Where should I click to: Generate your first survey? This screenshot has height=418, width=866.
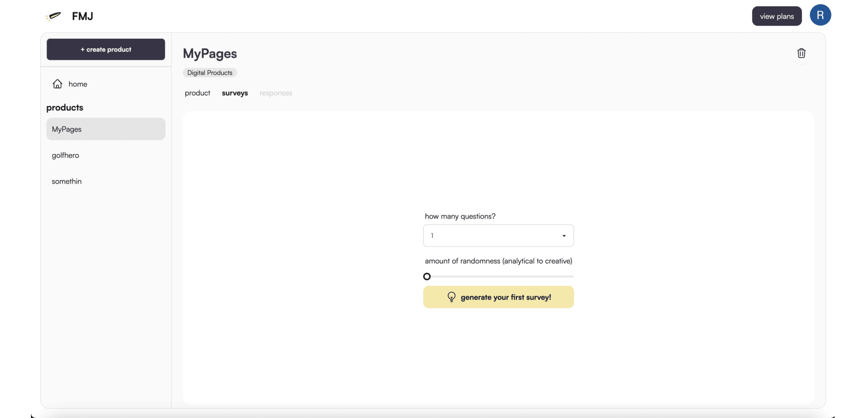[498, 297]
